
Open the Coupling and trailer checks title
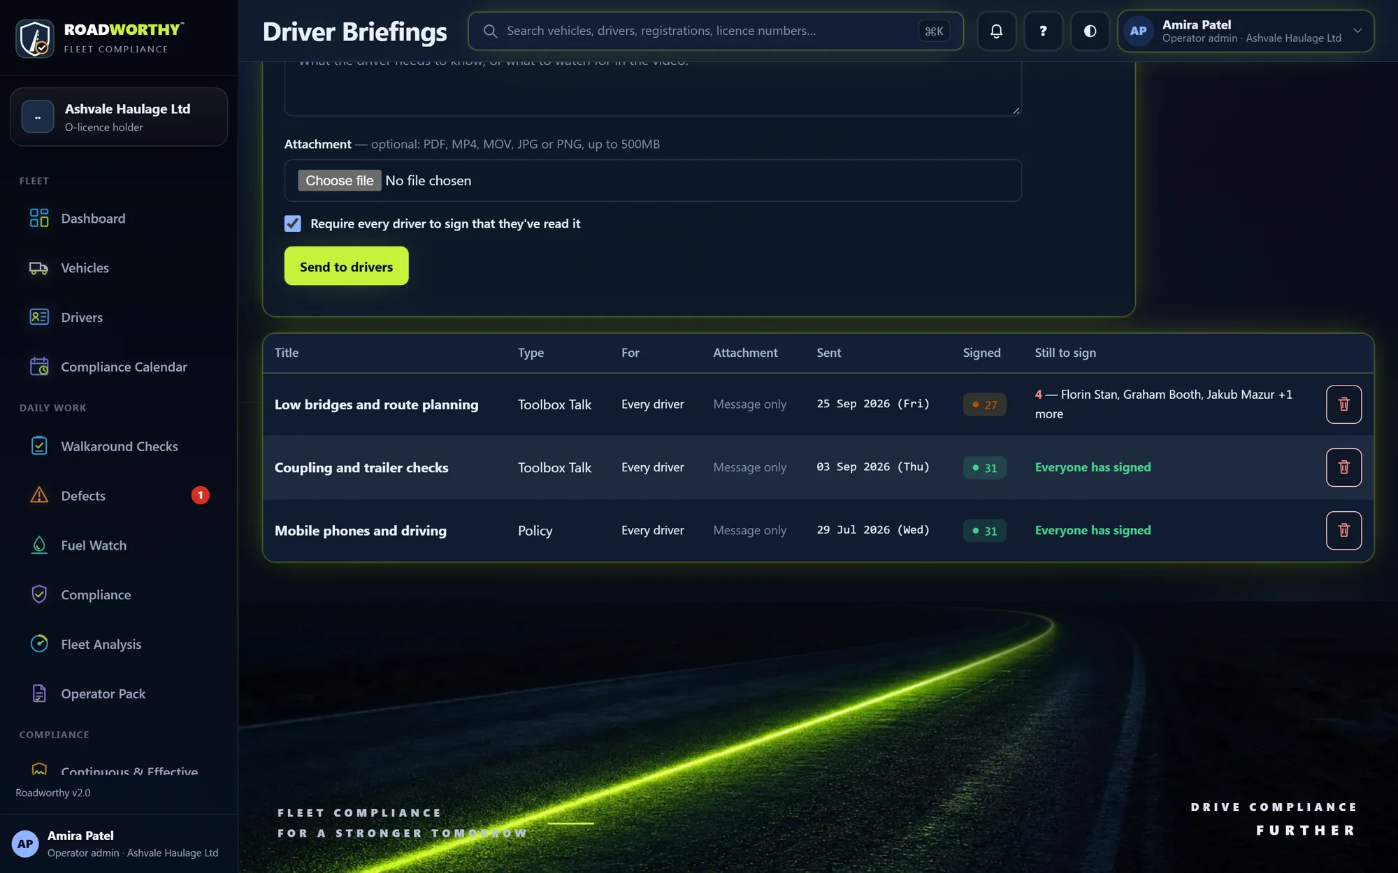pyautogui.click(x=361, y=467)
